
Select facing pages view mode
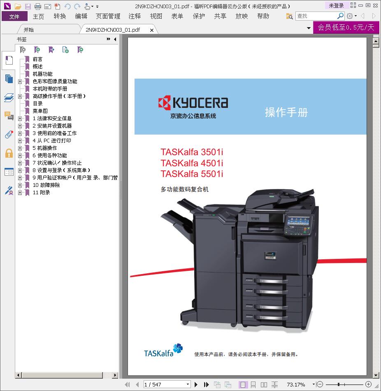[264, 385]
